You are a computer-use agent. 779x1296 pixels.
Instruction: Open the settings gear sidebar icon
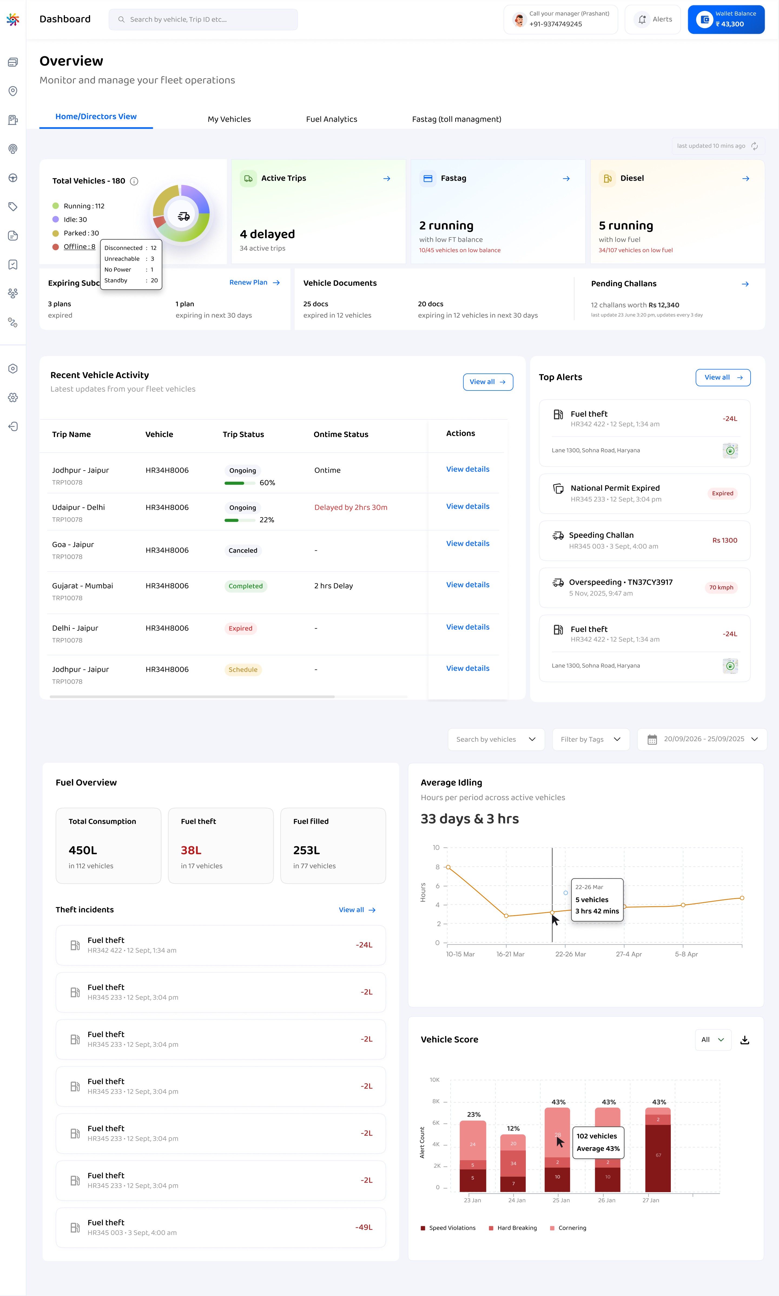coord(13,398)
